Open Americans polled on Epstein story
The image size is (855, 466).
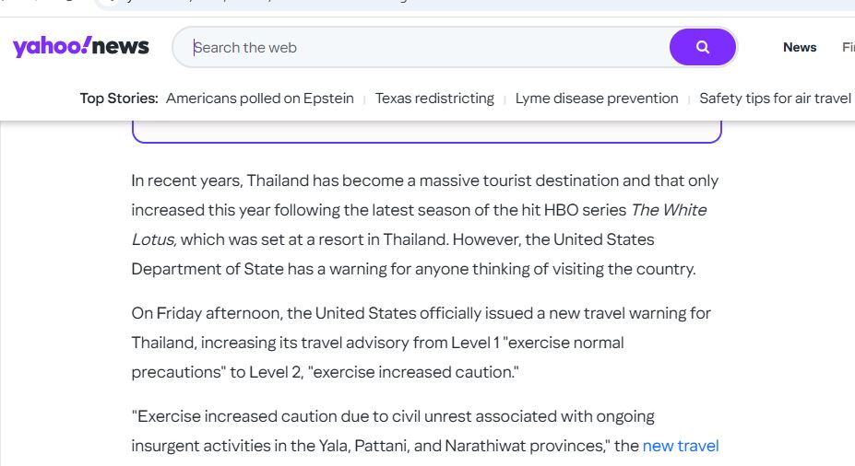259,99
